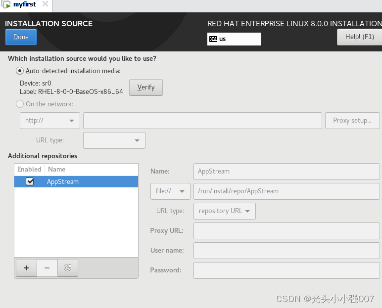382x308 pixels.
Task: Click the /run/install/repo/AppStream path field
Action: pos(286,191)
